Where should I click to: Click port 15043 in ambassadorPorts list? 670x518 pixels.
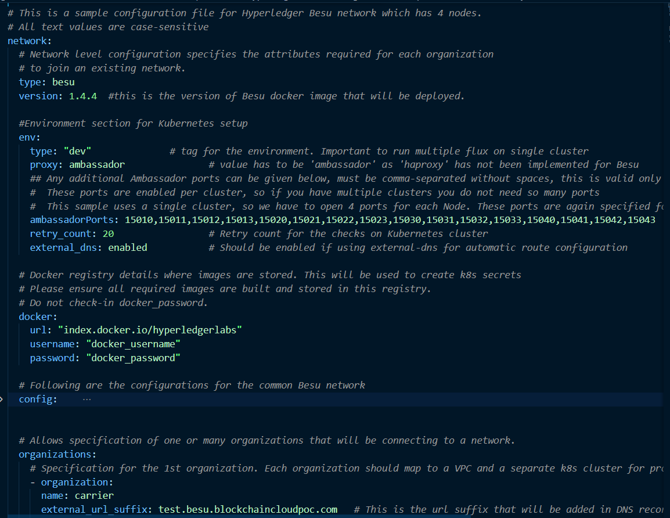click(x=642, y=220)
